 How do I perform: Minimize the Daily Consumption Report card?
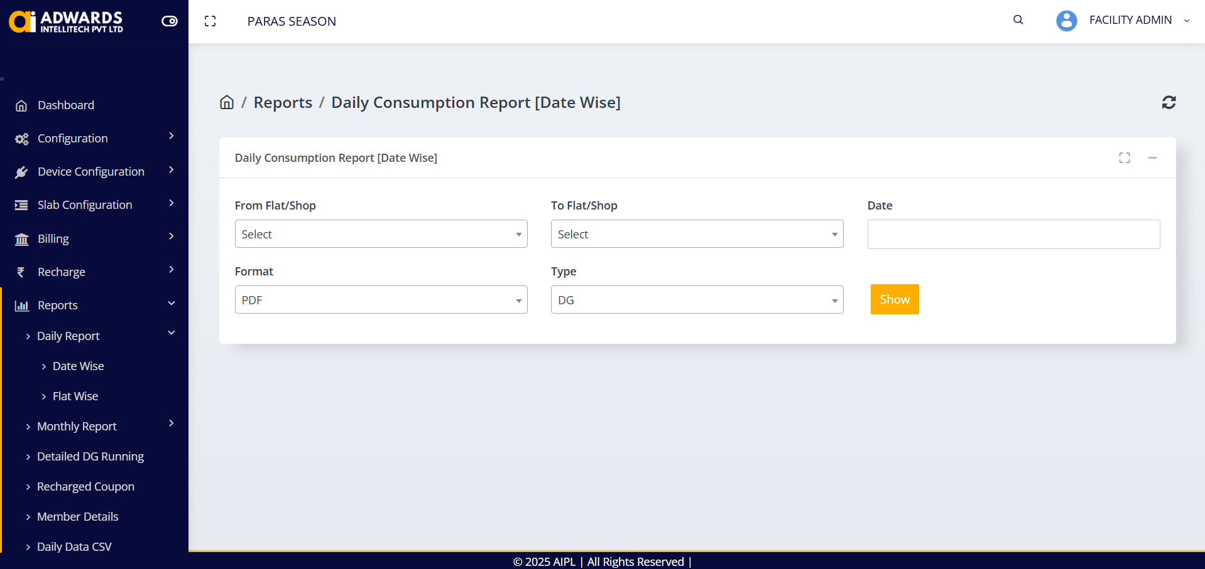[x=1152, y=158]
